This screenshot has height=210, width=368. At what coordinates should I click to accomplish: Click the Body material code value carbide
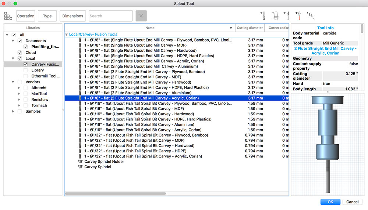click(x=329, y=33)
